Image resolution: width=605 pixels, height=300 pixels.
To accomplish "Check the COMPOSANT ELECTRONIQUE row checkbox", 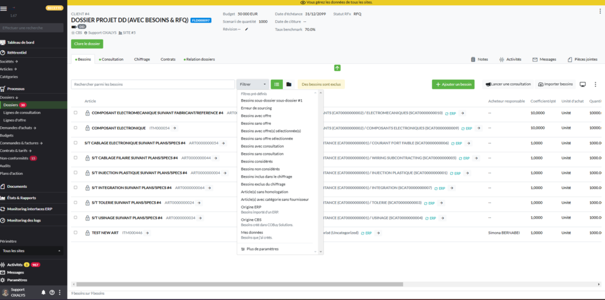I will 76,128.
